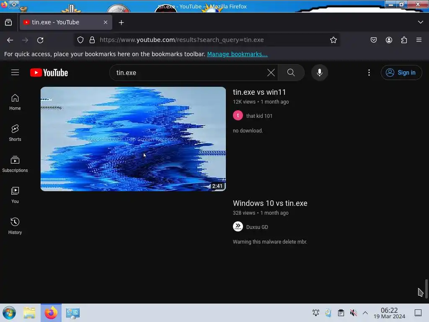This screenshot has width=429, height=322.
Task: Open file manager from taskbar
Action: (29, 313)
